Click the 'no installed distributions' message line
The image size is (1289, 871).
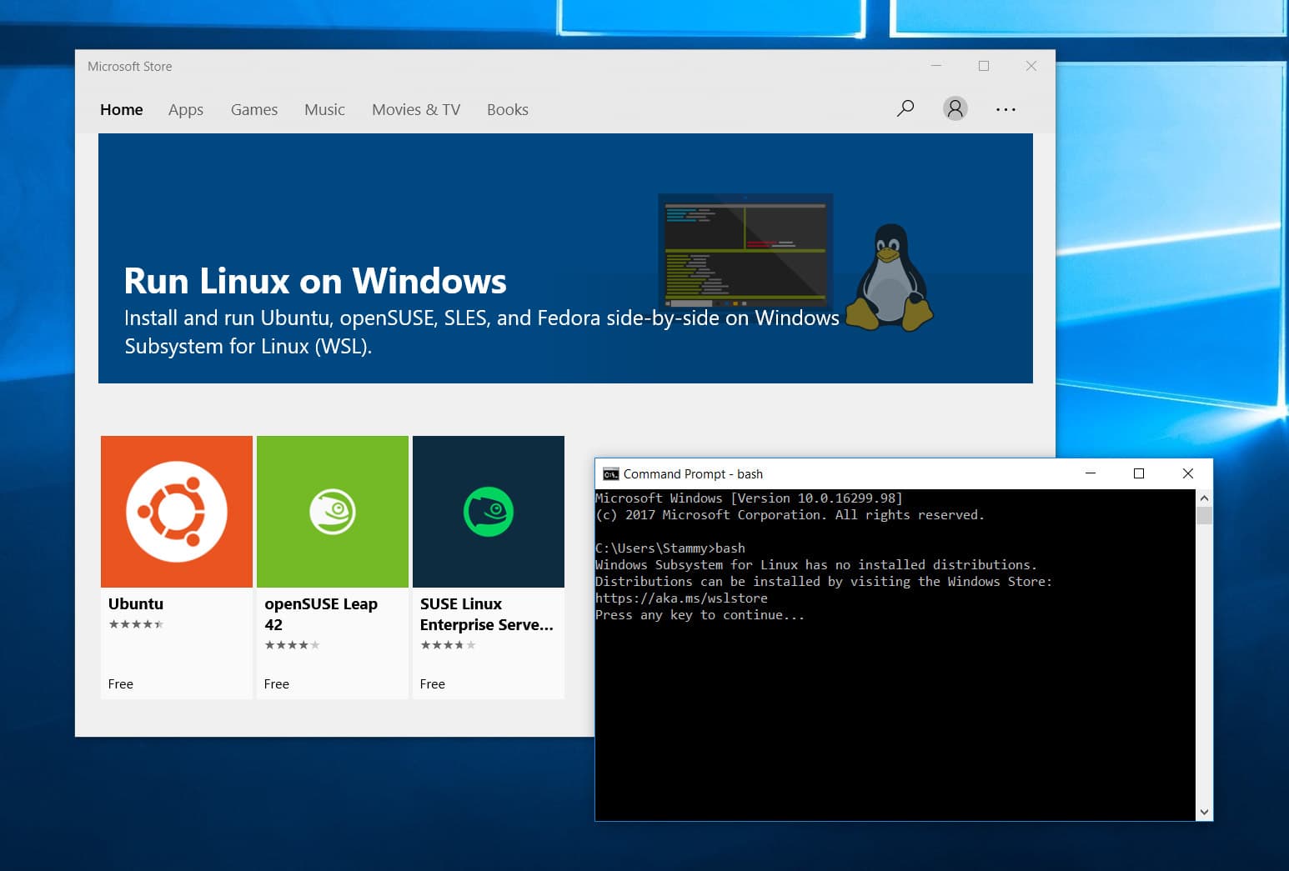point(816,564)
